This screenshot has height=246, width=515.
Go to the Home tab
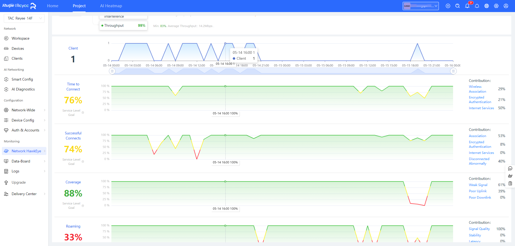pyautogui.click(x=53, y=6)
